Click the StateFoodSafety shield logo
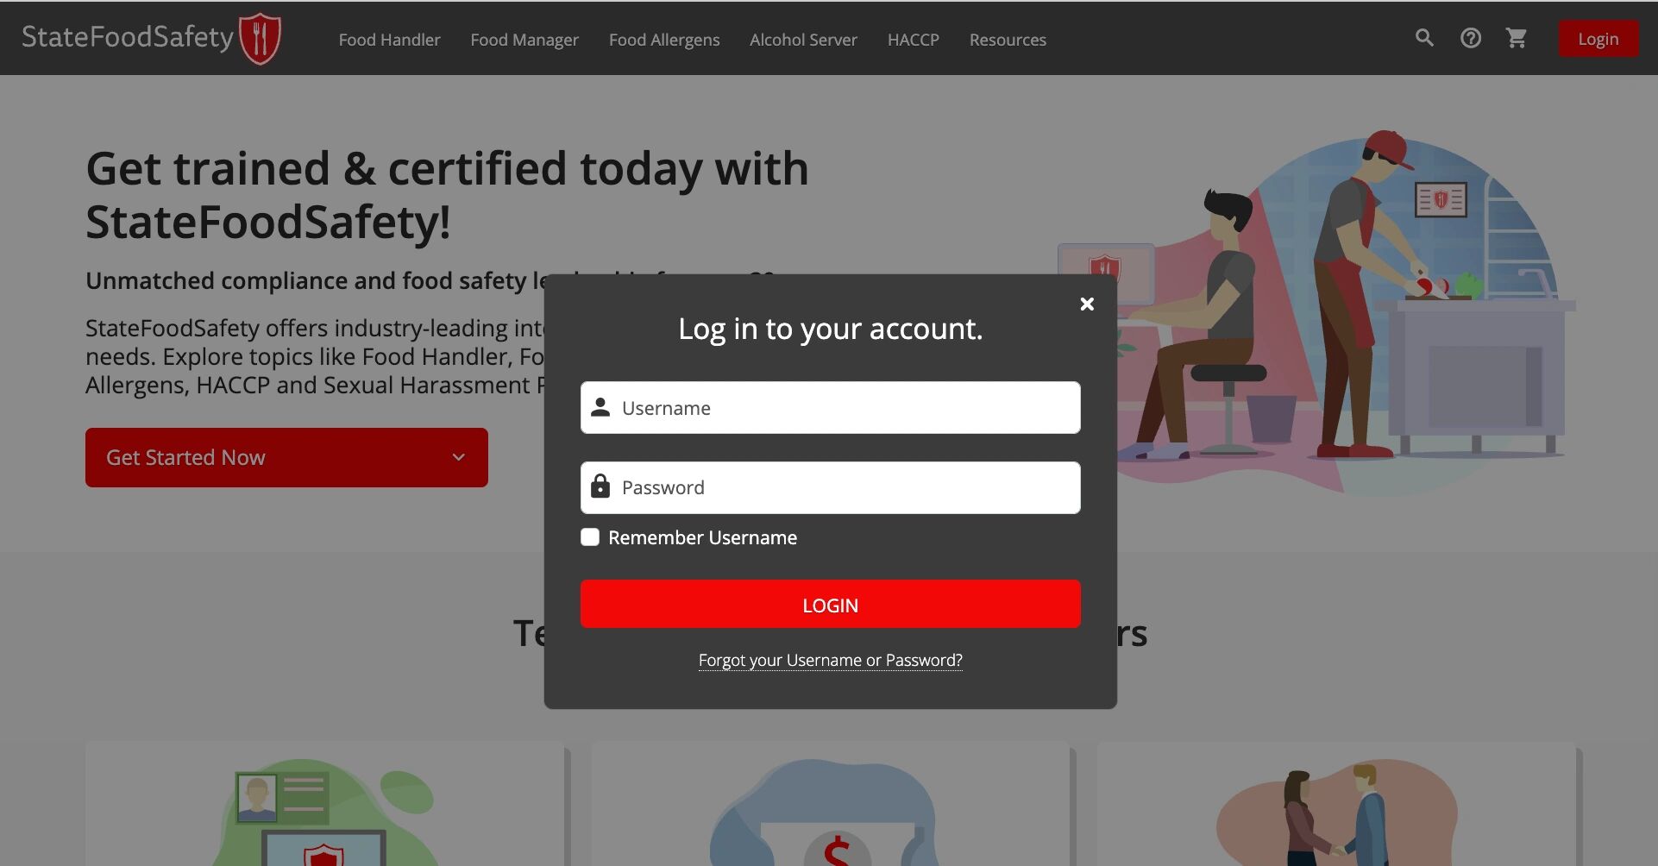This screenshot has width=1658, height=866. coord(260,39)
